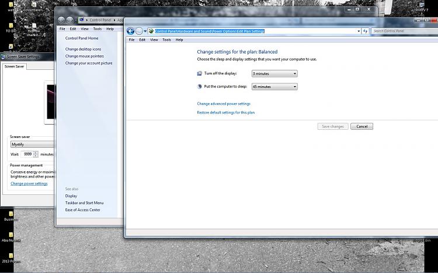
Task: Open the Mystify screen saver dropdown
Action: pyautogui.click(x=33, y=144)
